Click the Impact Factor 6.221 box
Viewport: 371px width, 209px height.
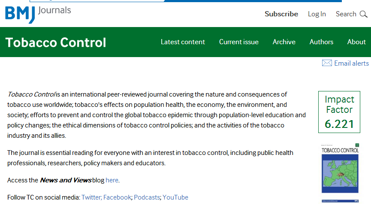[339, 112]
